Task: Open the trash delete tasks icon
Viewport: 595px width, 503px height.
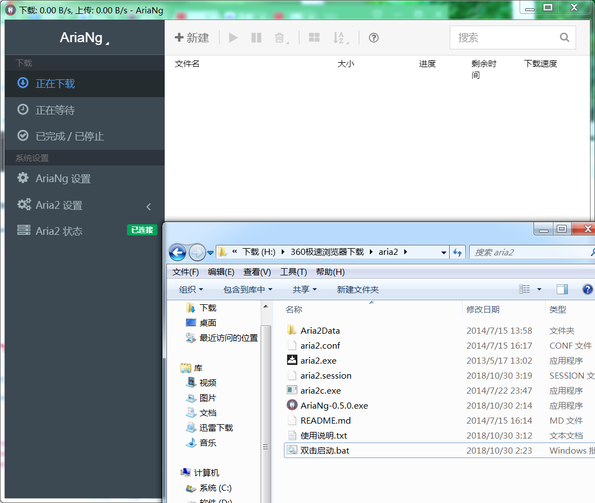Action: [281, 38]
